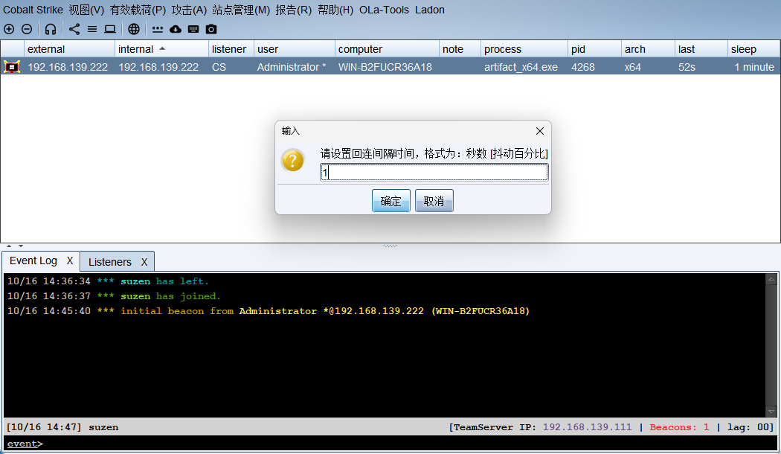
Task: Sort by the sleep column header
Action: 753,49
